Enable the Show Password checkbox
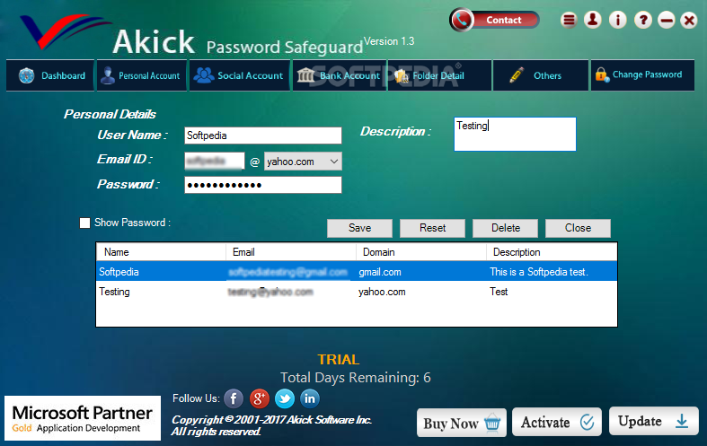 (x=84, y=223)
